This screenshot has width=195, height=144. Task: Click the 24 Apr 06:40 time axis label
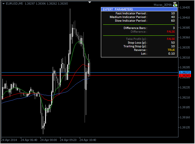point(29,140)
